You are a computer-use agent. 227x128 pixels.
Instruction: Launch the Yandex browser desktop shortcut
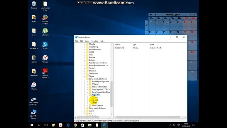[x=45, y=59]
